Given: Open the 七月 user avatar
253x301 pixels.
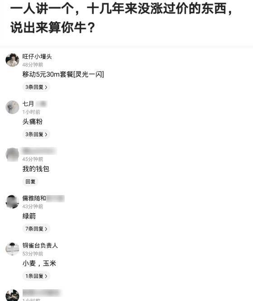Looking at the screenshot, I should pos(12,107).
